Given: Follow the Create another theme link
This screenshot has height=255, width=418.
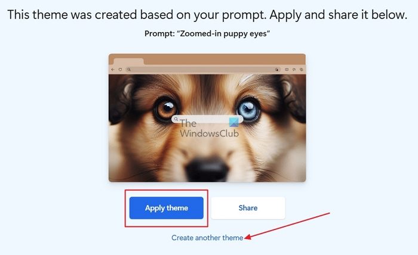Looking at the screenshot, I should tap(207, 238).
